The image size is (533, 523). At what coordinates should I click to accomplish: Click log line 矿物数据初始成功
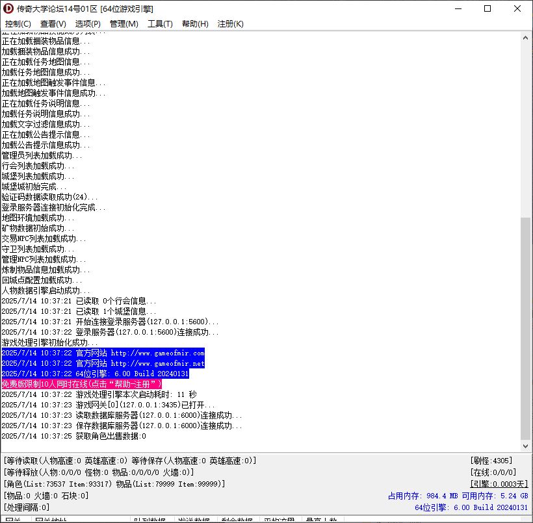pyautogui.click(x=38, y=228)
